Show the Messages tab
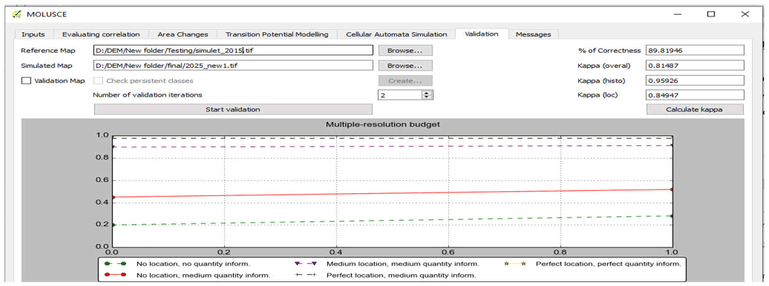The height and width of the screenshot is (286, 769). coord(533,34)
